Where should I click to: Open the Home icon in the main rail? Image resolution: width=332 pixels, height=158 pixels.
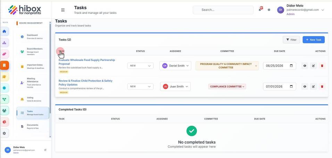[x=5, y=32]
